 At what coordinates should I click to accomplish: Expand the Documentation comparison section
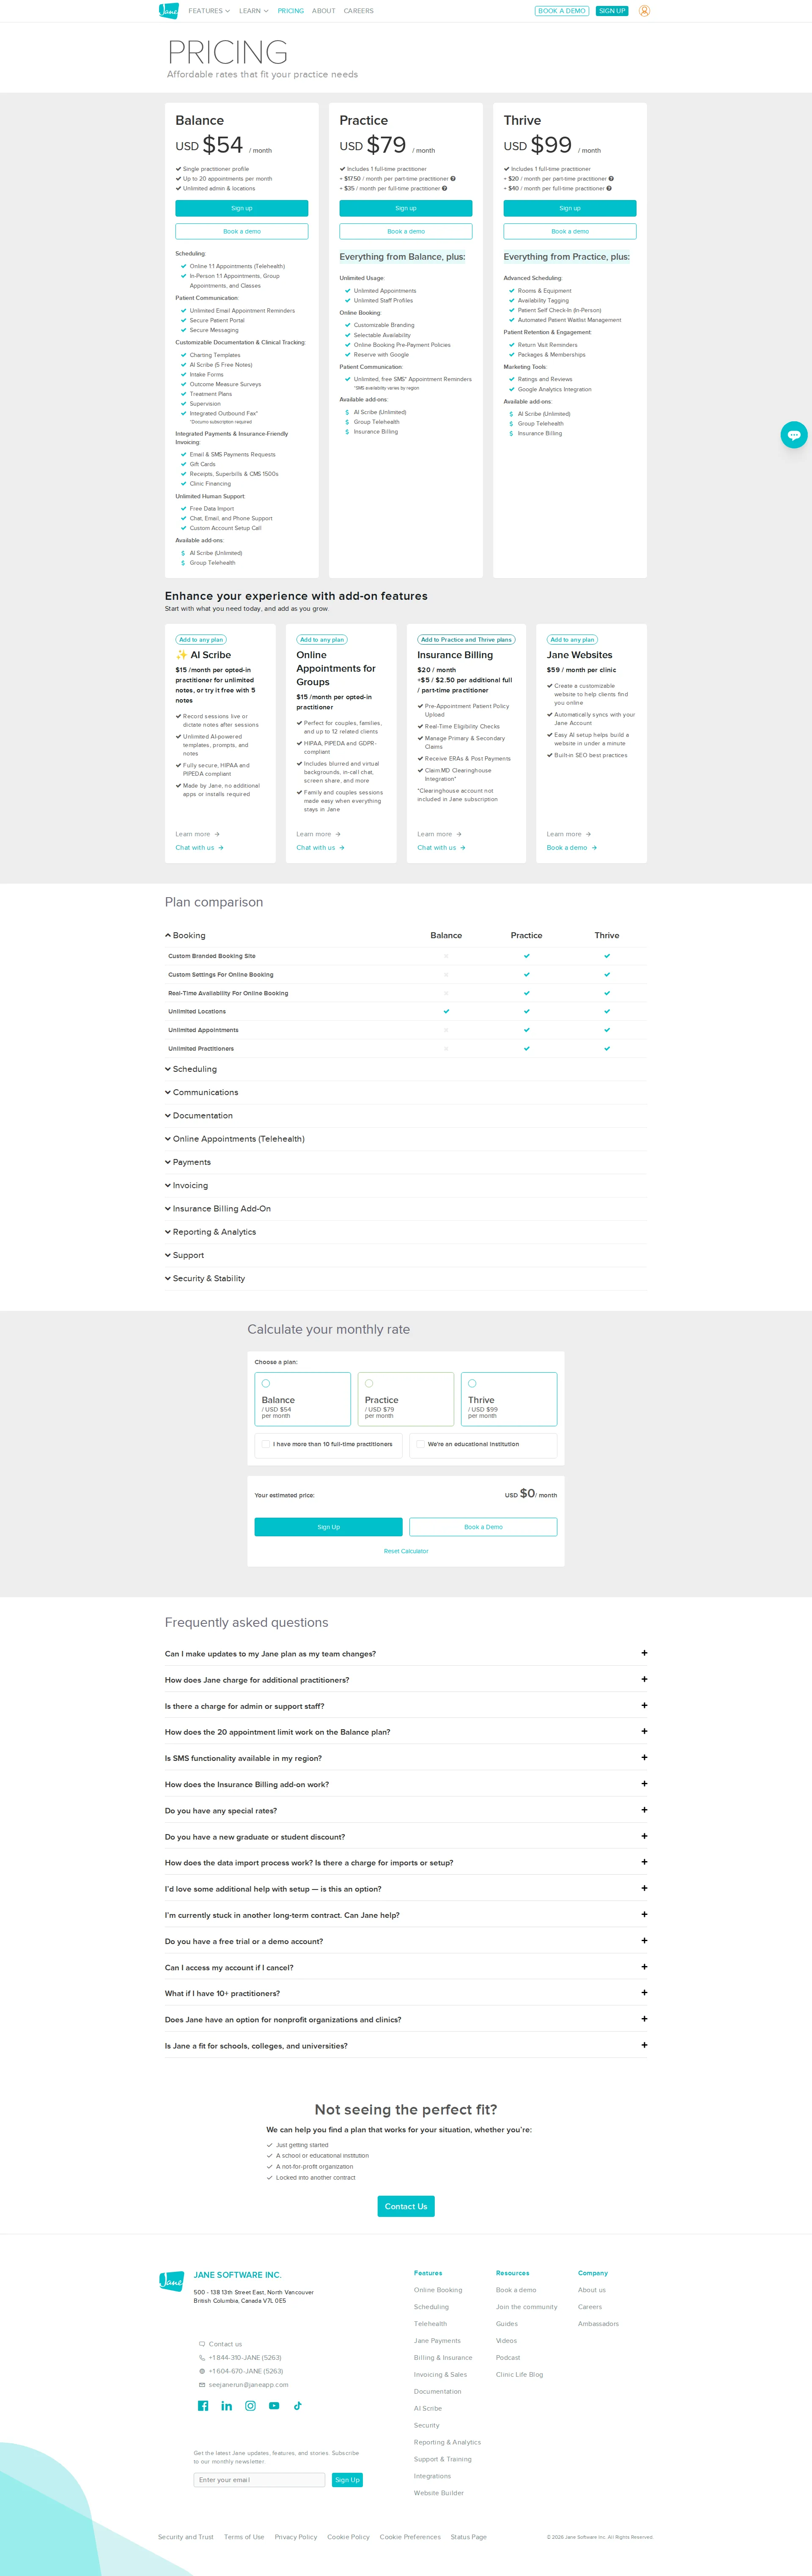pos(199,1116)
